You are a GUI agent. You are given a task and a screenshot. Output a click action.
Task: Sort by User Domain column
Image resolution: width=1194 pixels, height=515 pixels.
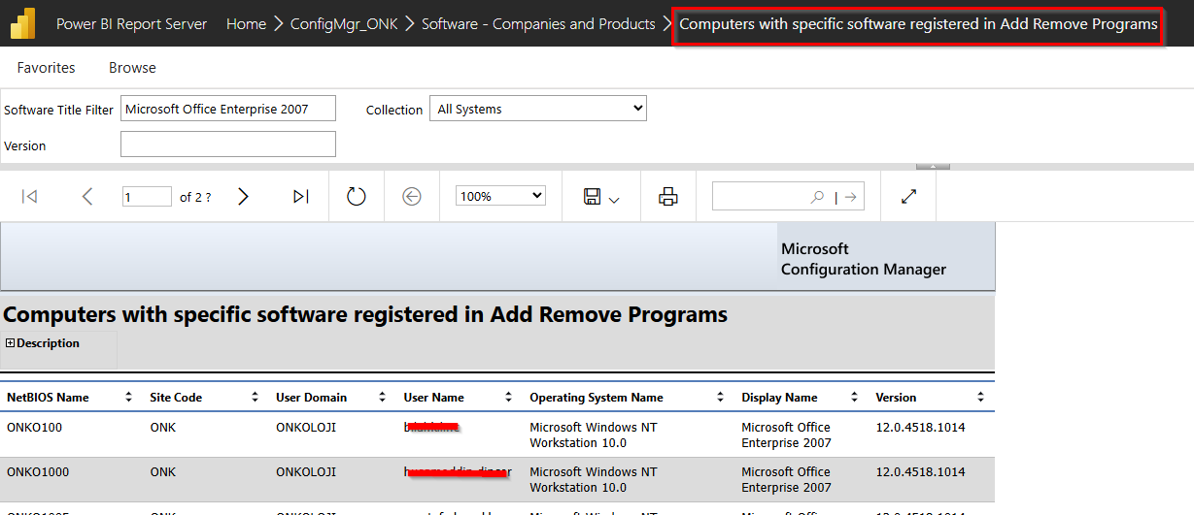pos(383,398)
